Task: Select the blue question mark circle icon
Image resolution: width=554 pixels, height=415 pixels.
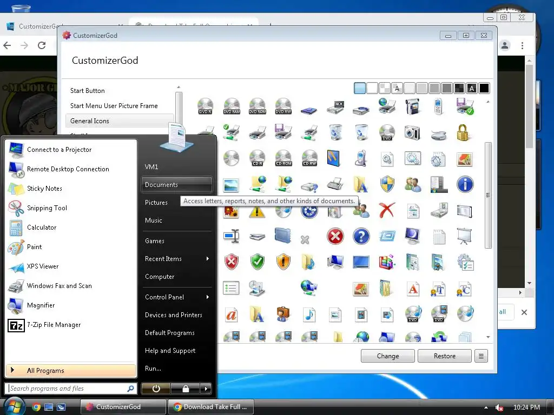Action: [361, 236]
